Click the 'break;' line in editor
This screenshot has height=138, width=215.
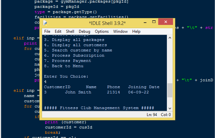click(x=53, y=132)
